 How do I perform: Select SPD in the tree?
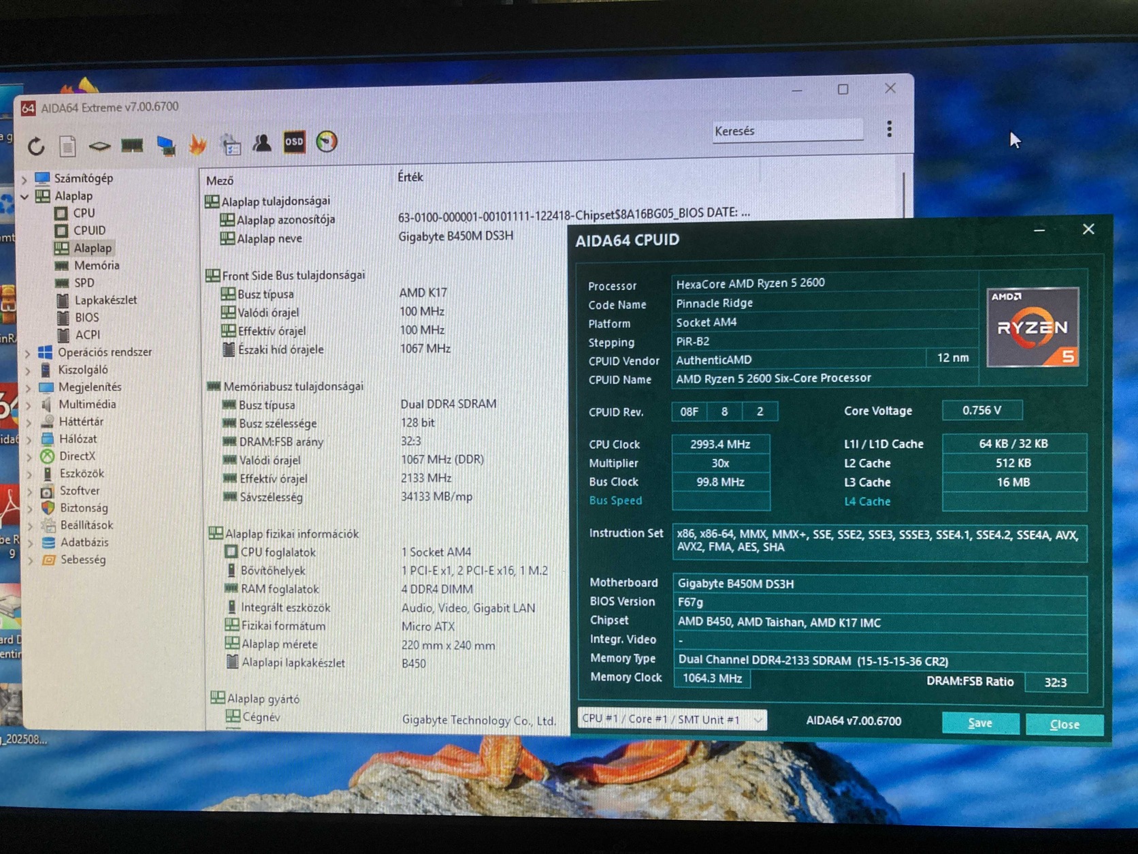84,283
